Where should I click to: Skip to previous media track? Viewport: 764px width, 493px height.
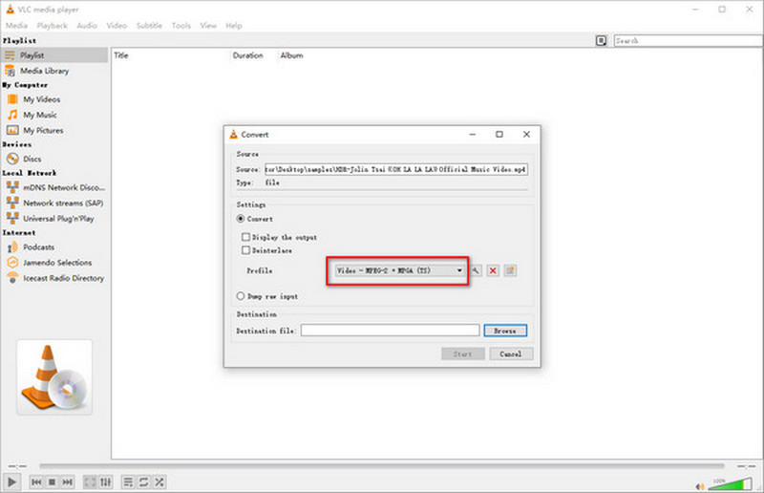coord(36,482)
